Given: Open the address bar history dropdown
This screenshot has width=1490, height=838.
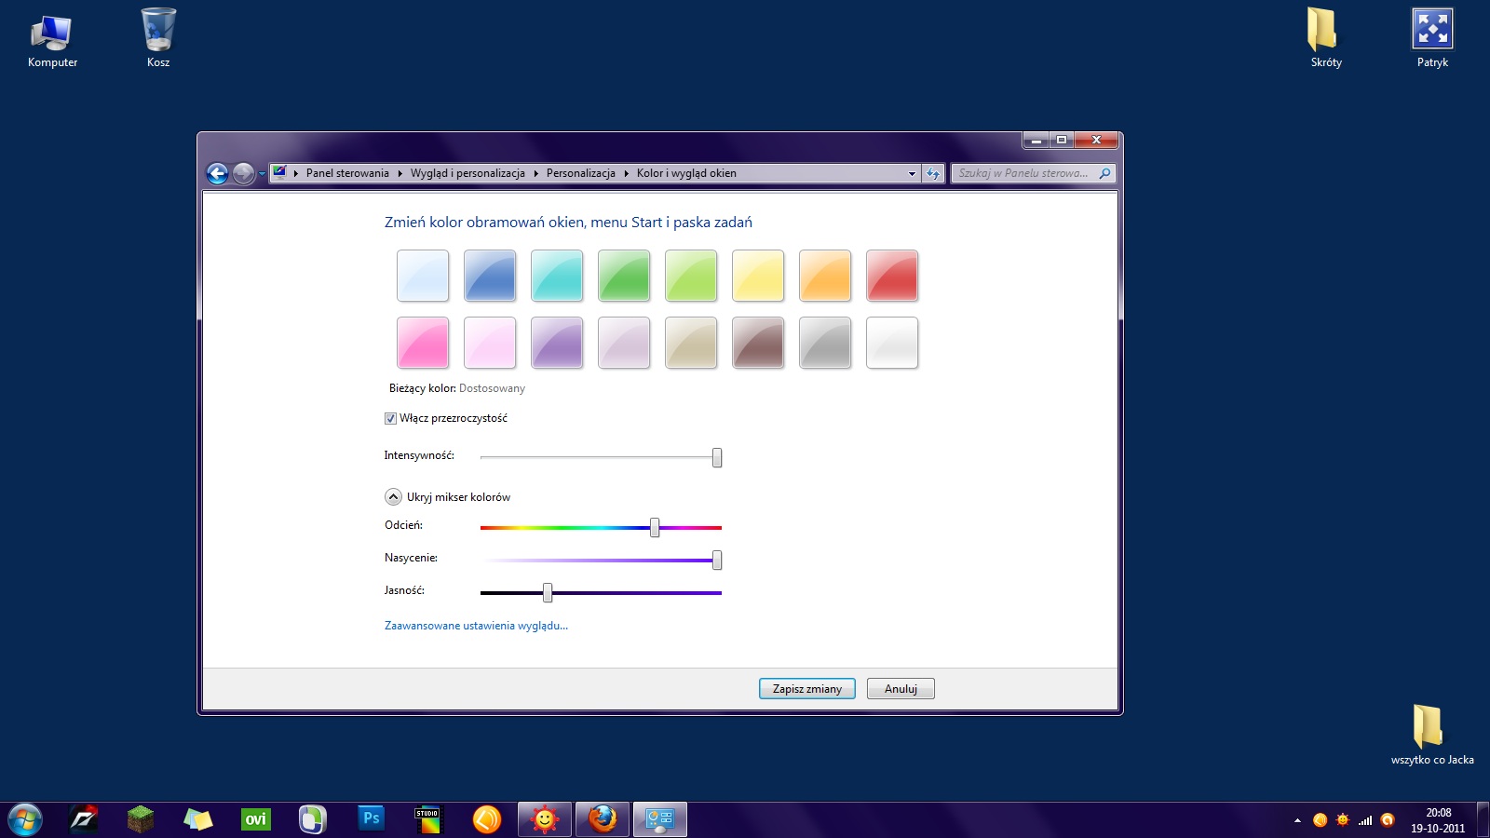Looking at the screenshot, I should tap(912, 173).
